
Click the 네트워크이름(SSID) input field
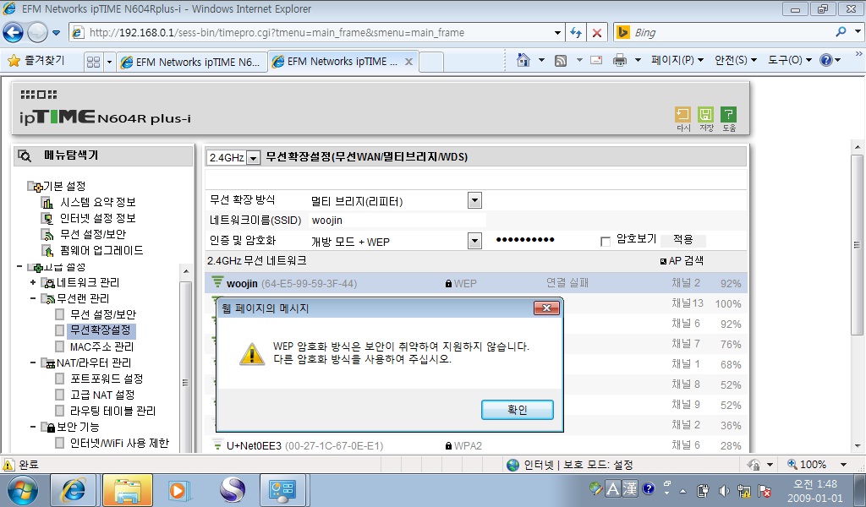click(x=397, y=221)
